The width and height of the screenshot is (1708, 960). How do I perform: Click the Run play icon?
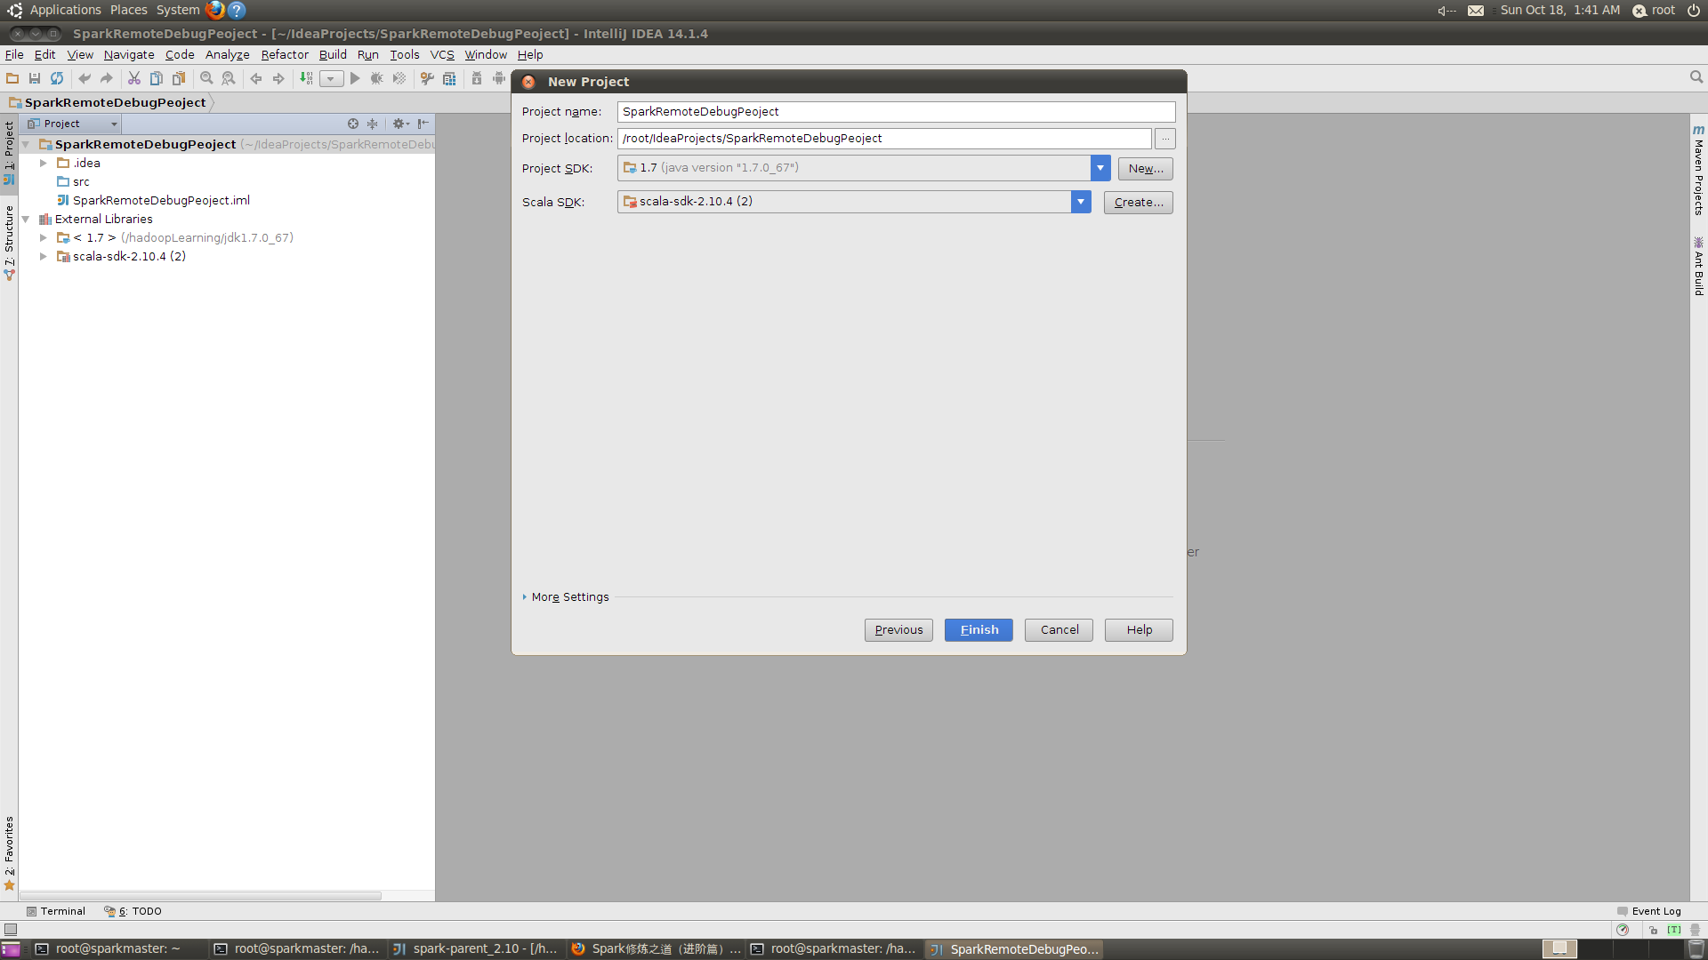point(355,78)
